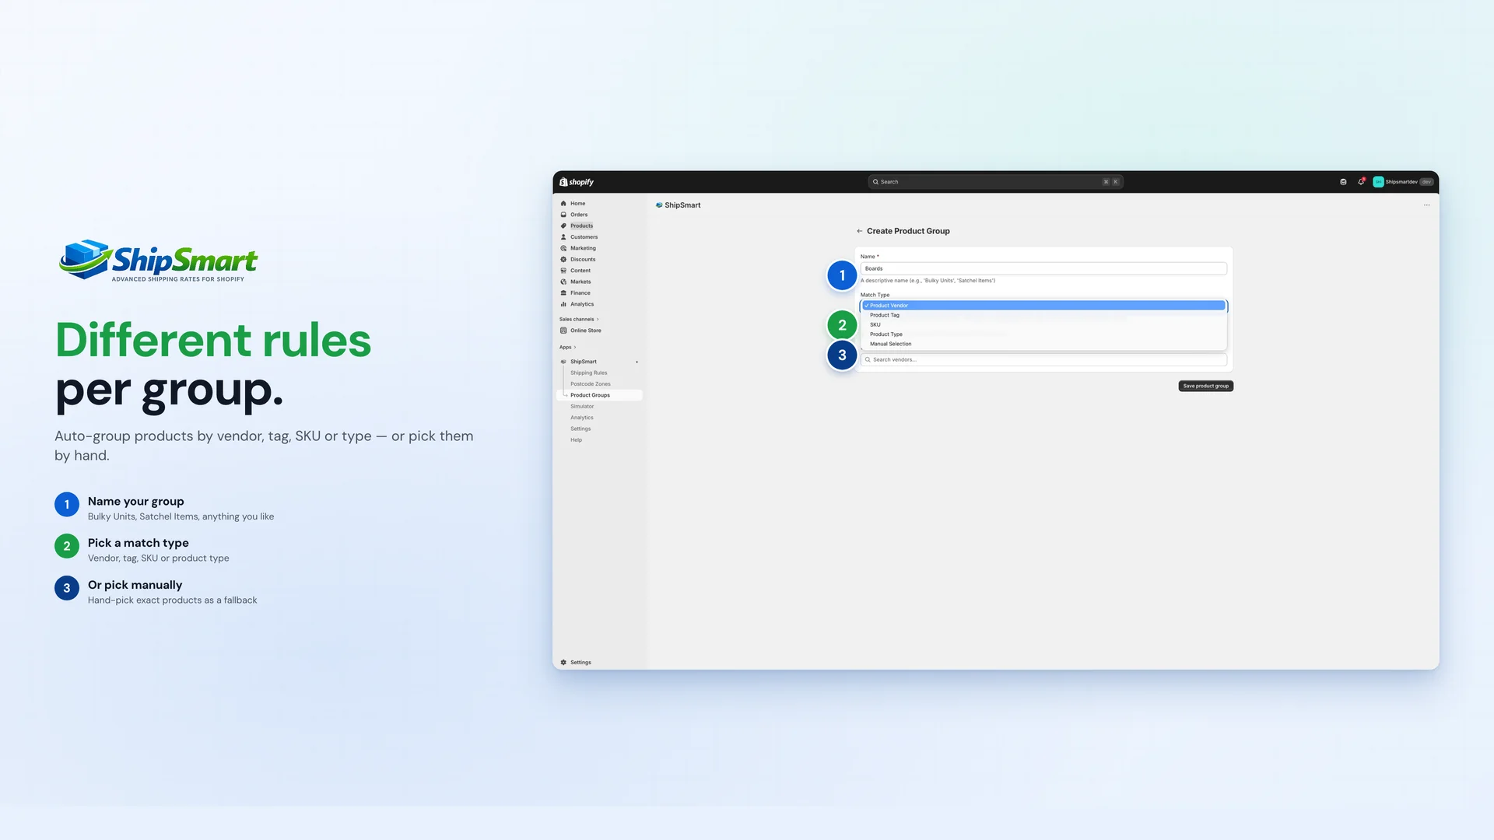
Task: Choose Product Vendor in Match Type list
Action: pos(1043,306)
